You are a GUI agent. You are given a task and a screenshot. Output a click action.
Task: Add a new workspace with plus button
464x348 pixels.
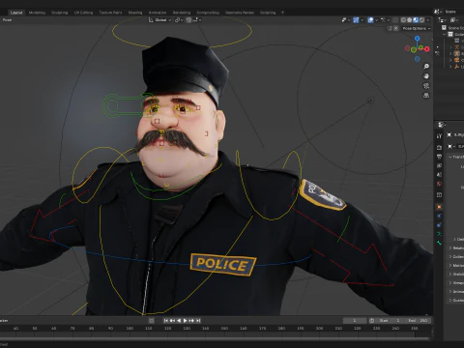[282, 13]
